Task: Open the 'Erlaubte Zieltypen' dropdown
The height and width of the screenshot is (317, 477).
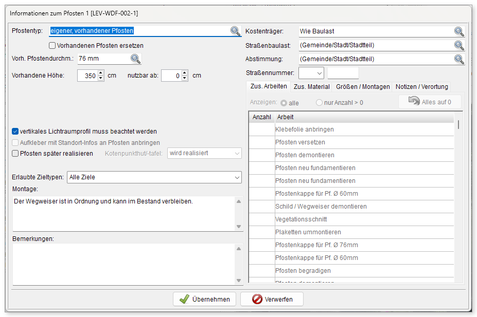Action: pyautogui.click(x=154, y=177)
